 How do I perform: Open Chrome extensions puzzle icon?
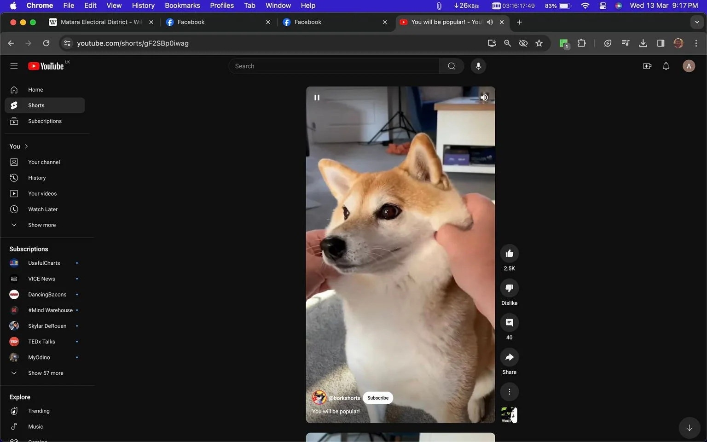point(581,43)
